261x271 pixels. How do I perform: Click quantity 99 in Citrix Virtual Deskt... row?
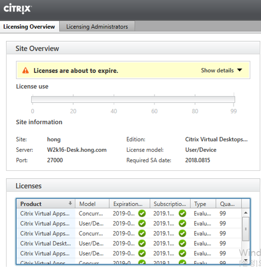click(223, 243)
